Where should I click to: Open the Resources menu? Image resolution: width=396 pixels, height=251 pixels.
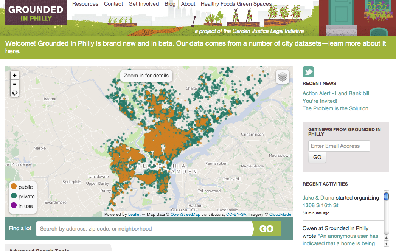click(85, 4)
